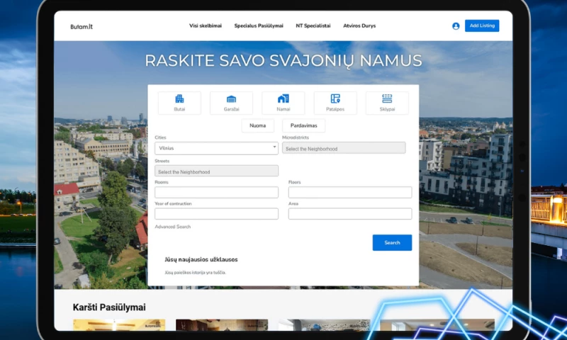Open the user profile account icon
The width and height of the screenshot is (567, 340).
coord(456,26)
